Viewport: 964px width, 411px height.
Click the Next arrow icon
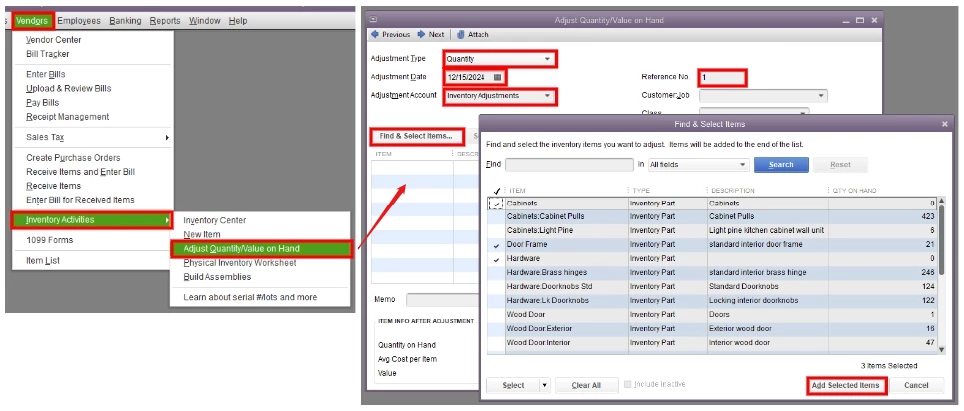click(421, 34)
